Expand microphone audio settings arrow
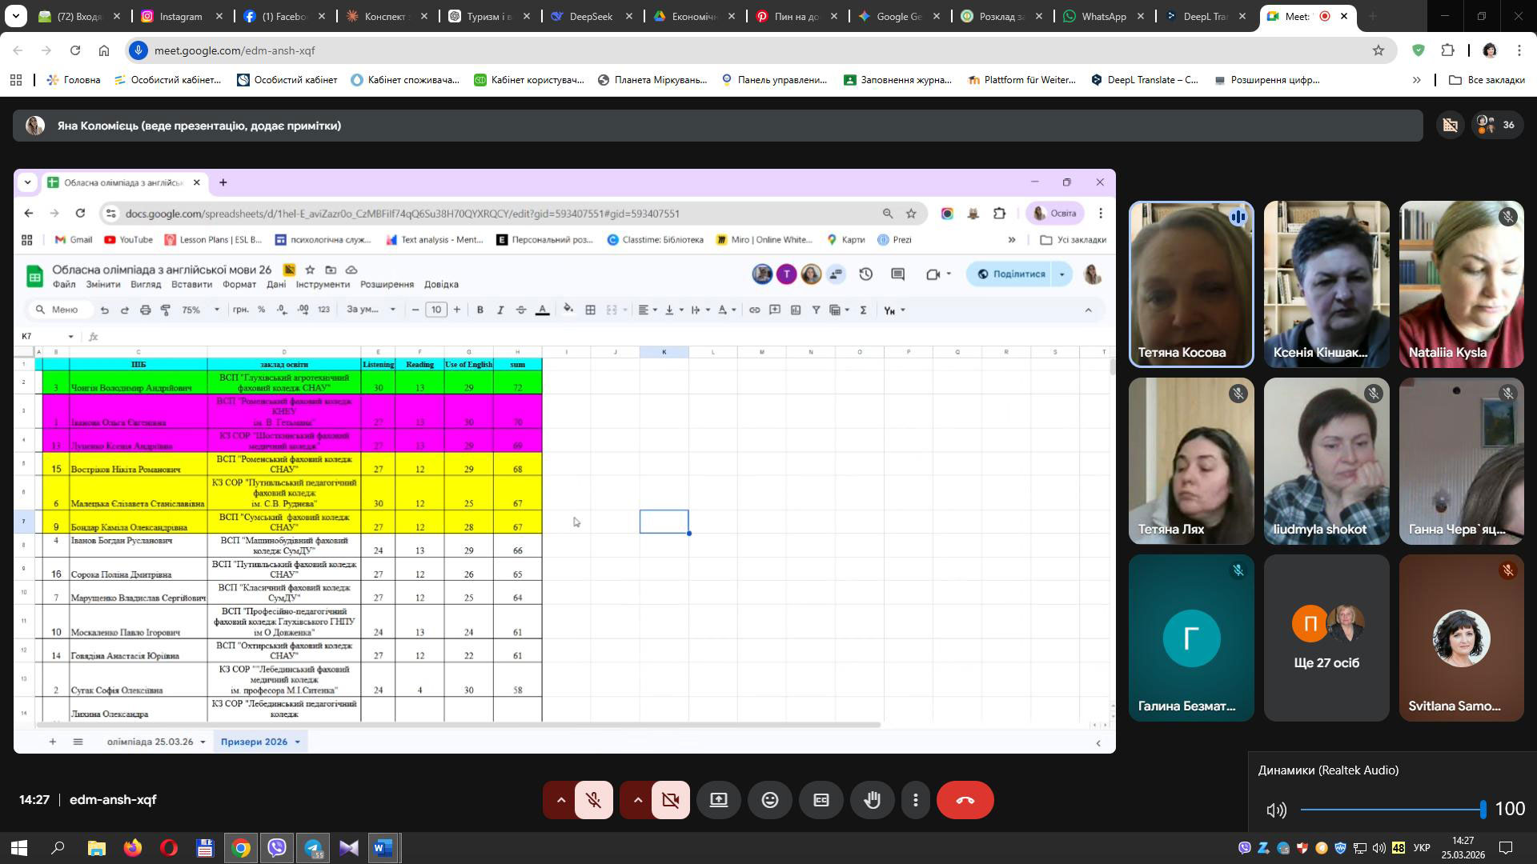The width and height of the screenshot is (1537, 864). click(561, 800)
